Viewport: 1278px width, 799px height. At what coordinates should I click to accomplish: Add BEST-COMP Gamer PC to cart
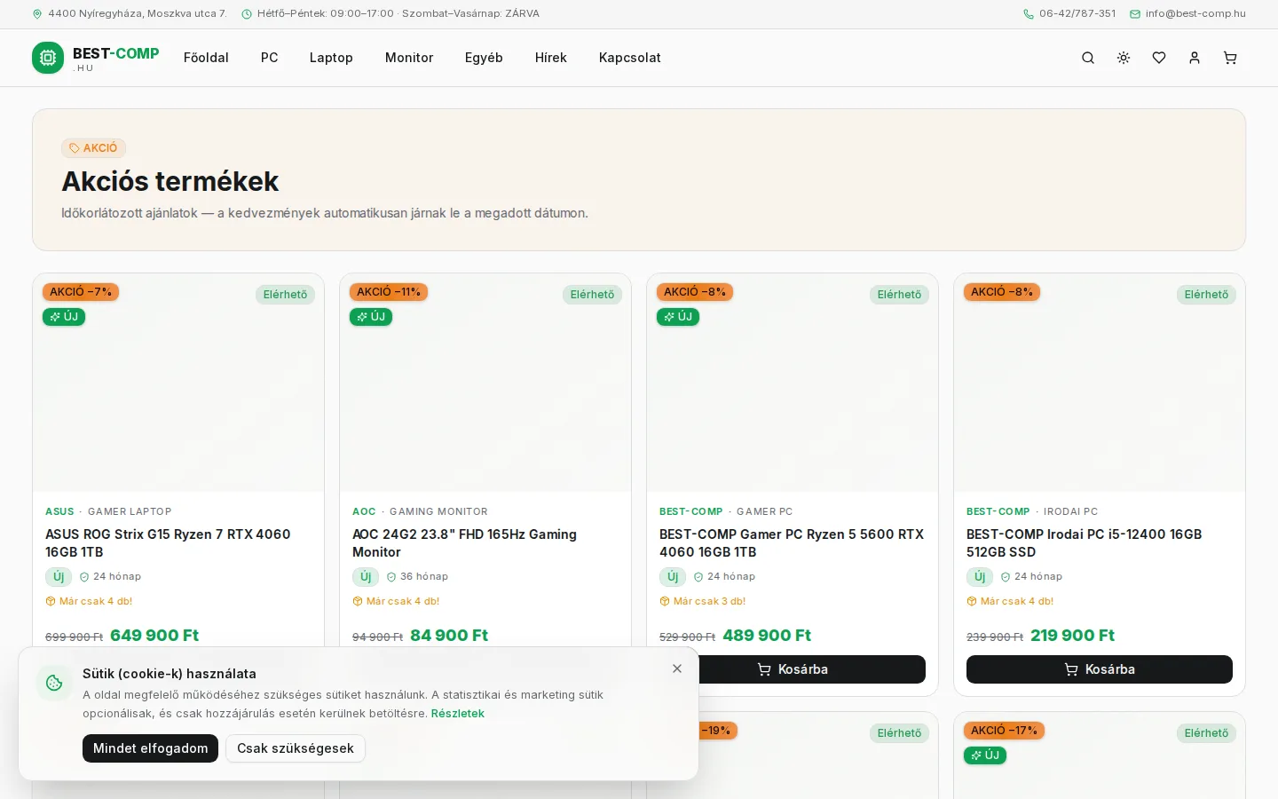pos(793,669)
